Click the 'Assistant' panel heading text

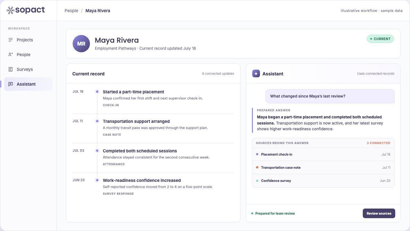[273, 74]
